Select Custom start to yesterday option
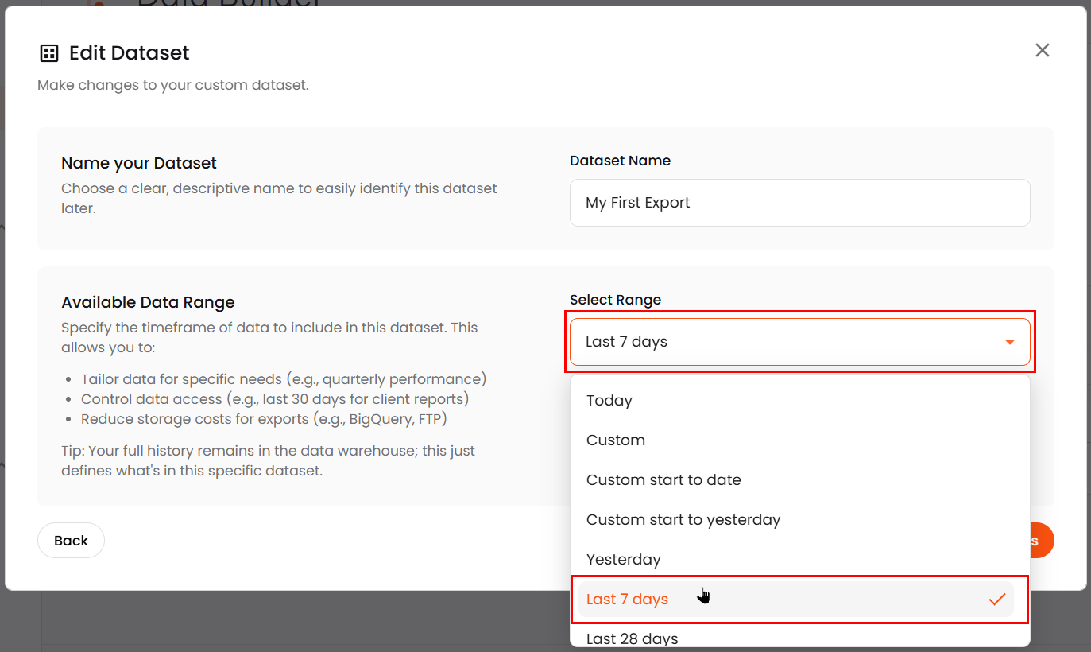 pyautogui.click(x=683, y=520)
